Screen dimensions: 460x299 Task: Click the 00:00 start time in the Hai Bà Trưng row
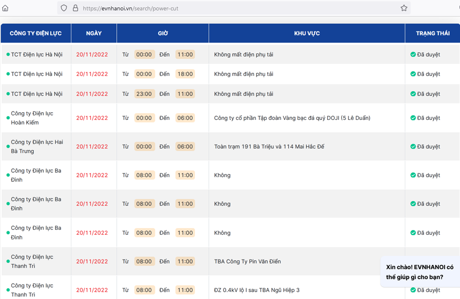[144, 146]
